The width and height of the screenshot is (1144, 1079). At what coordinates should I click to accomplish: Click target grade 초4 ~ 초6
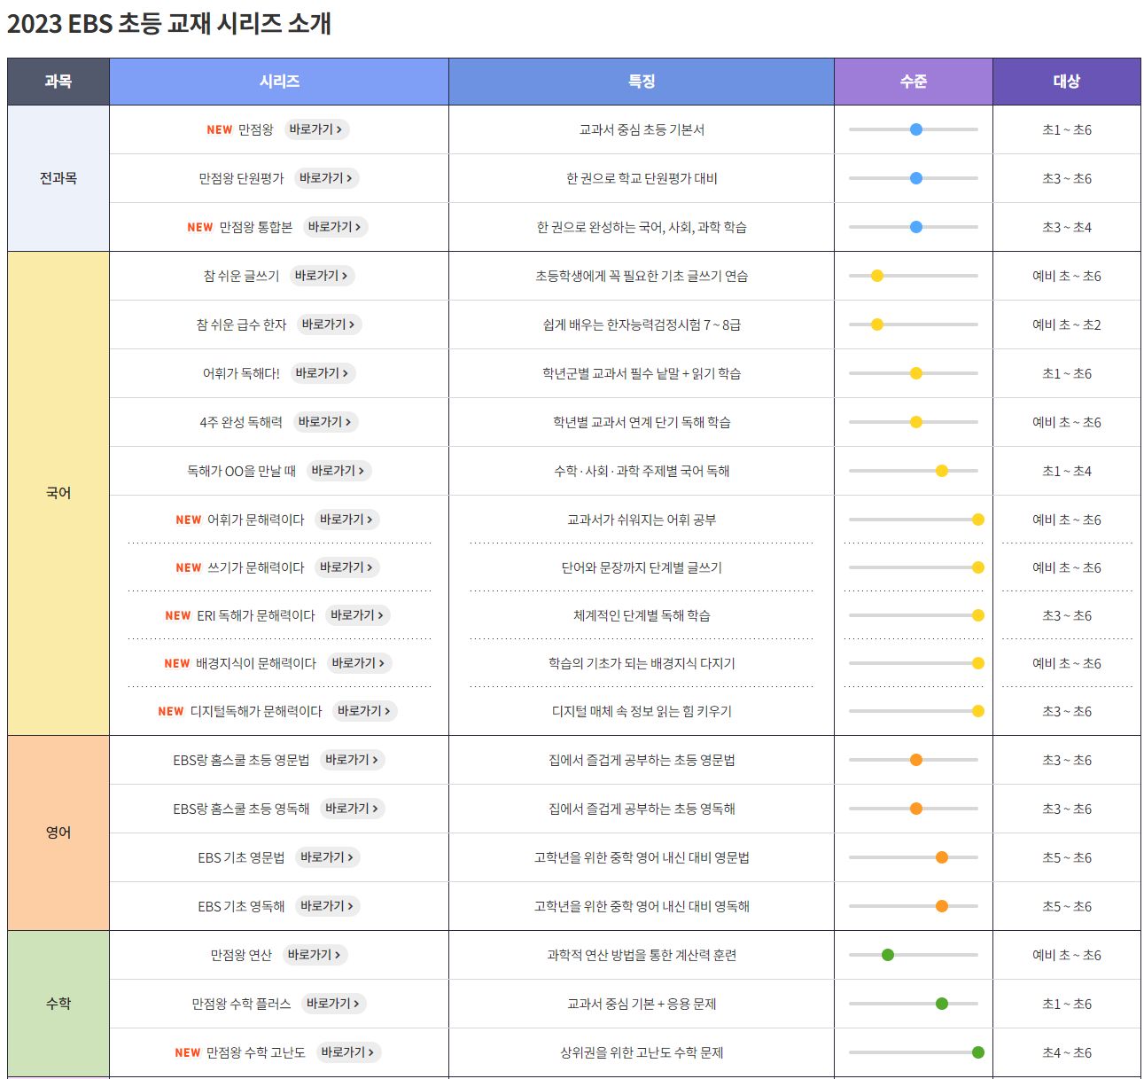[1067, 1052]
